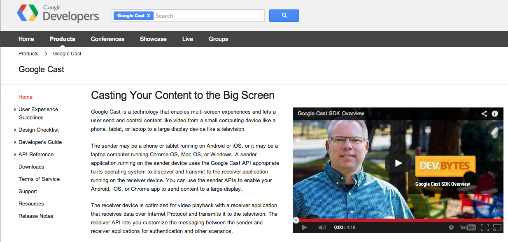The width and height of the screenshot is (508, 242).
Task: Open the Downloads sidebar link
Action: 31,167
